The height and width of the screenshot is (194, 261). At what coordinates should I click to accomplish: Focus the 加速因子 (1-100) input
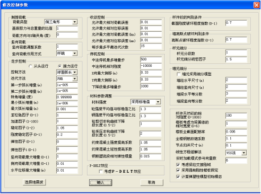(67, 121)
